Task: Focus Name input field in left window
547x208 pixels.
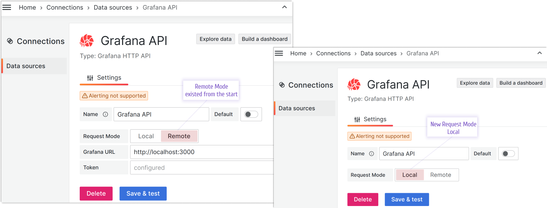Action: click(161, 114)
